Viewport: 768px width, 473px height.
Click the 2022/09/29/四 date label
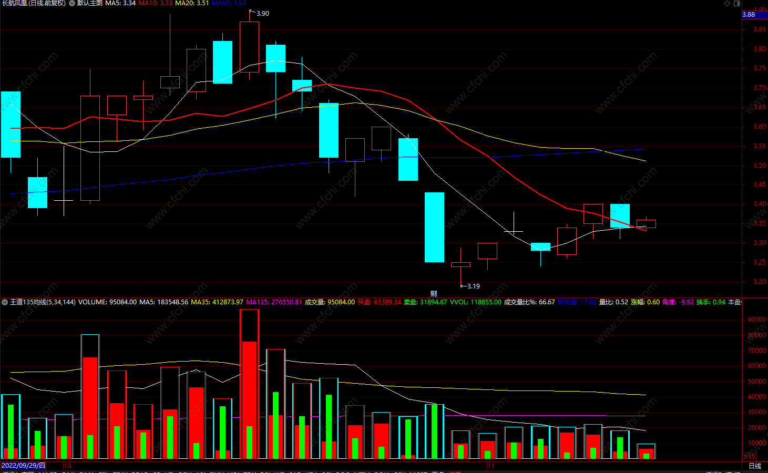tap(23, 466)
